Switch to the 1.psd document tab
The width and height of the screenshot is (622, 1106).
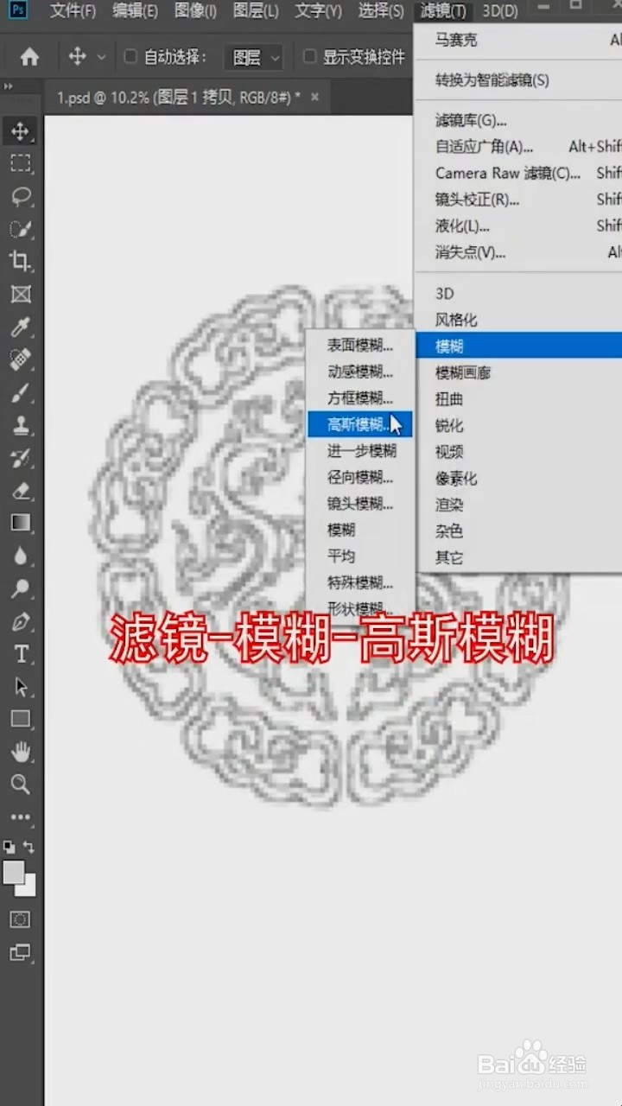click(x=179, y=97)
